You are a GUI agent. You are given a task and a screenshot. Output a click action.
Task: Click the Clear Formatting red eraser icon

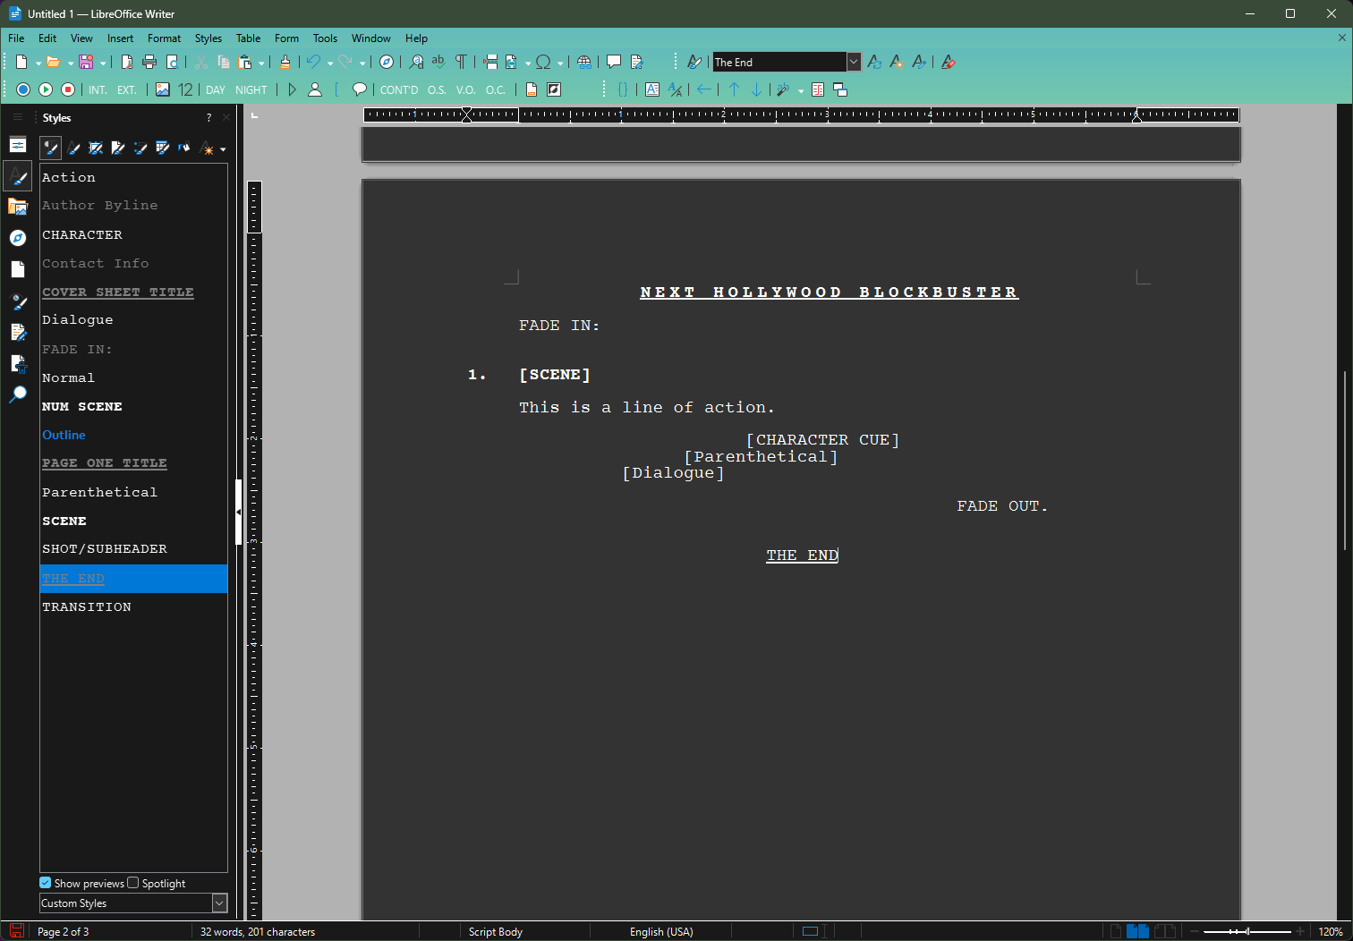pos(949,62)
